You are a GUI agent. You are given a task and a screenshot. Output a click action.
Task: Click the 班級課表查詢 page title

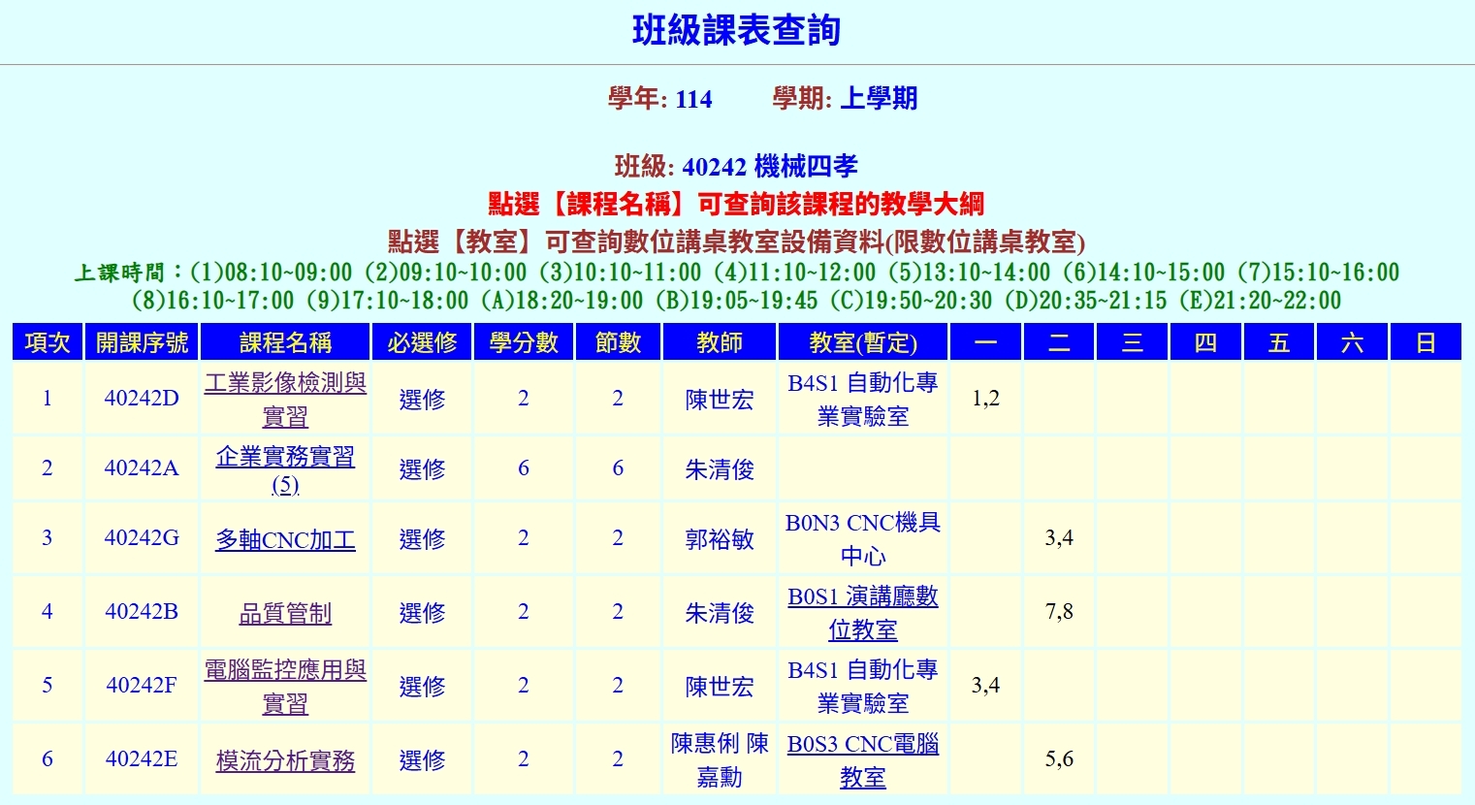coord(736,31)
